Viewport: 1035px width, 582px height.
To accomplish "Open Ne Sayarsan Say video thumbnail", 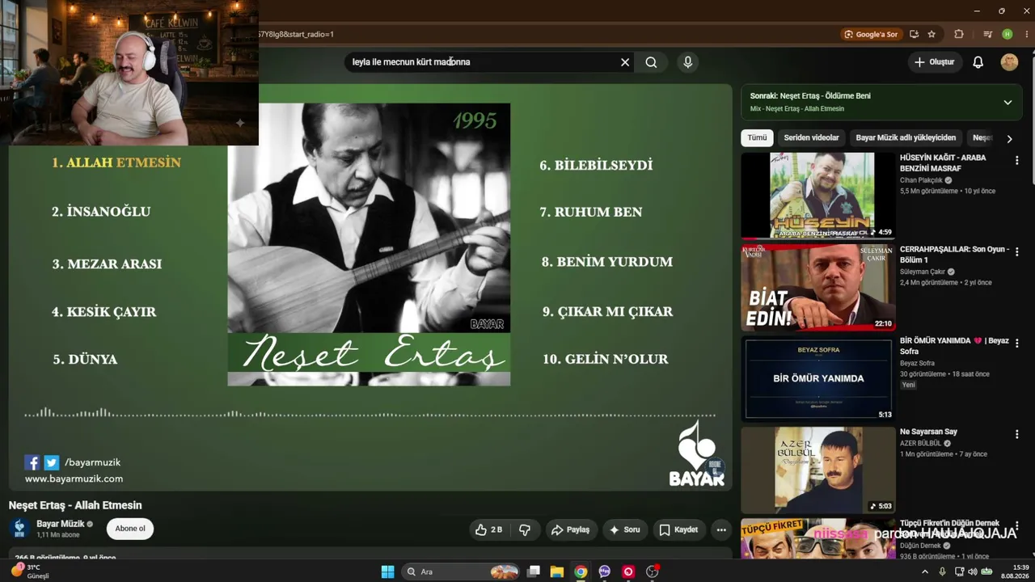I will coord(818,470).
